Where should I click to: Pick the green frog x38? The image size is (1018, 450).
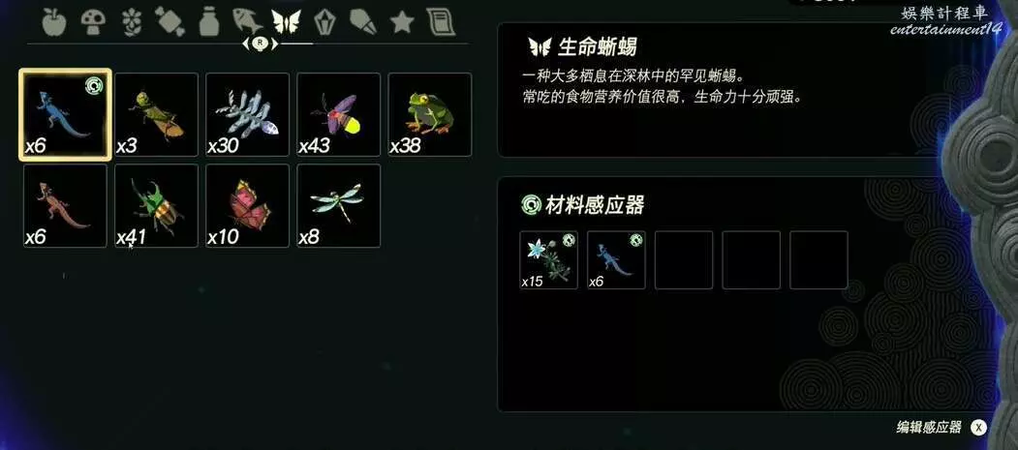430,114
